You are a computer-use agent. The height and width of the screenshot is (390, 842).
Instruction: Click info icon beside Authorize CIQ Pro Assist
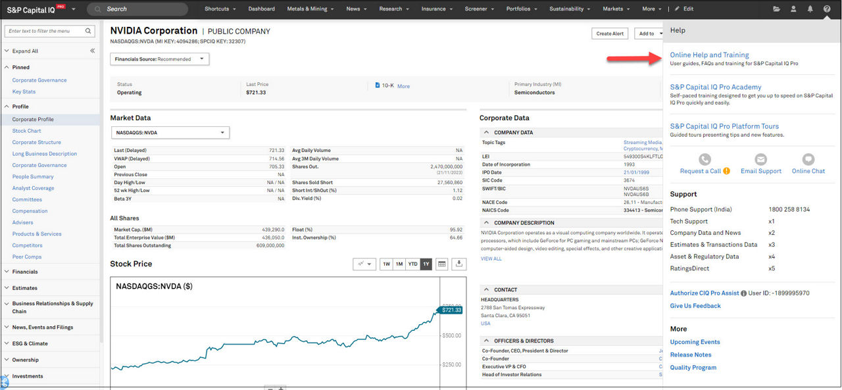[x=744, y=293]
